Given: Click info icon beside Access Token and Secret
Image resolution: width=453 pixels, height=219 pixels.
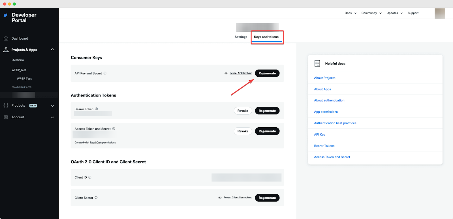Looking at the screenshot, I should (114, 128).
